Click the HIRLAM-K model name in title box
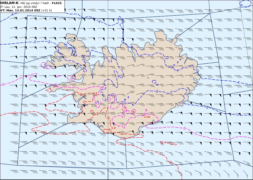This screenshot has width=253, height=180. pyautogui.click(x=9, y=3)
